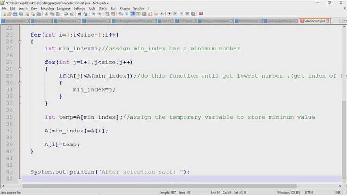The height and width of the screenshot is (195, 347).
Task: Click the horizontal scrollbar right arrow
Action: click(x=340, y=186)
